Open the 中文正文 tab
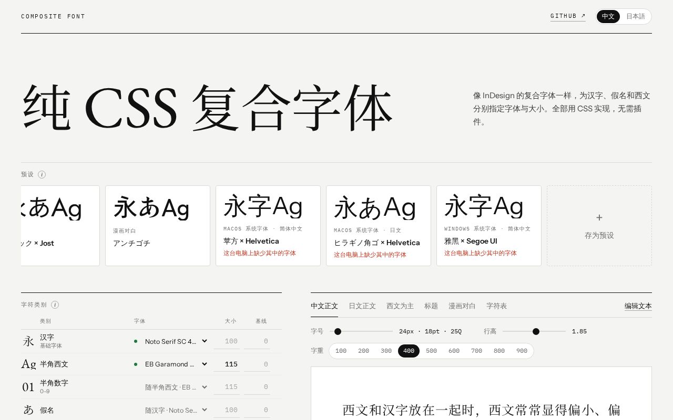 tap(324, 306)
